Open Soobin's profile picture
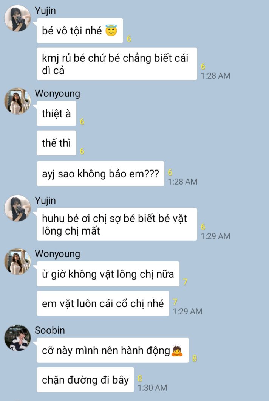The image size is (269, 401). (x=18, y=338)
